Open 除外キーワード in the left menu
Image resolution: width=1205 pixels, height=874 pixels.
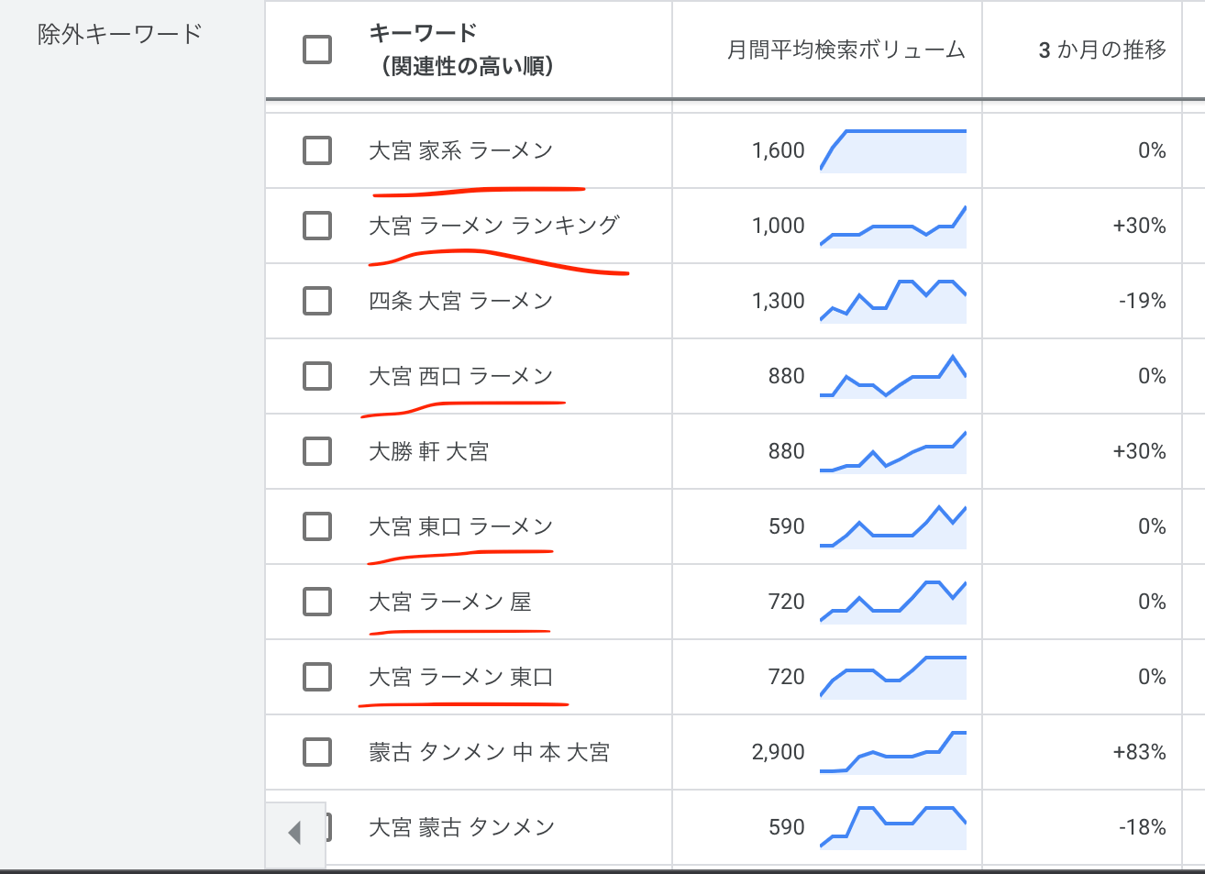pos(119,35)
